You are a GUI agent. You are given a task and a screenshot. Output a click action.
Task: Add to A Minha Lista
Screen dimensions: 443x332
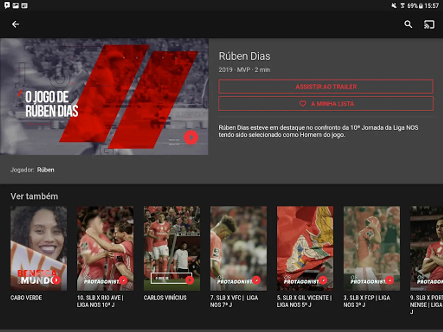(x=326, y=104)
